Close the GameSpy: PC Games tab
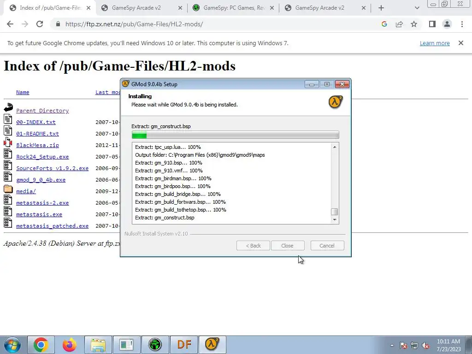 [x=272, y=8]
